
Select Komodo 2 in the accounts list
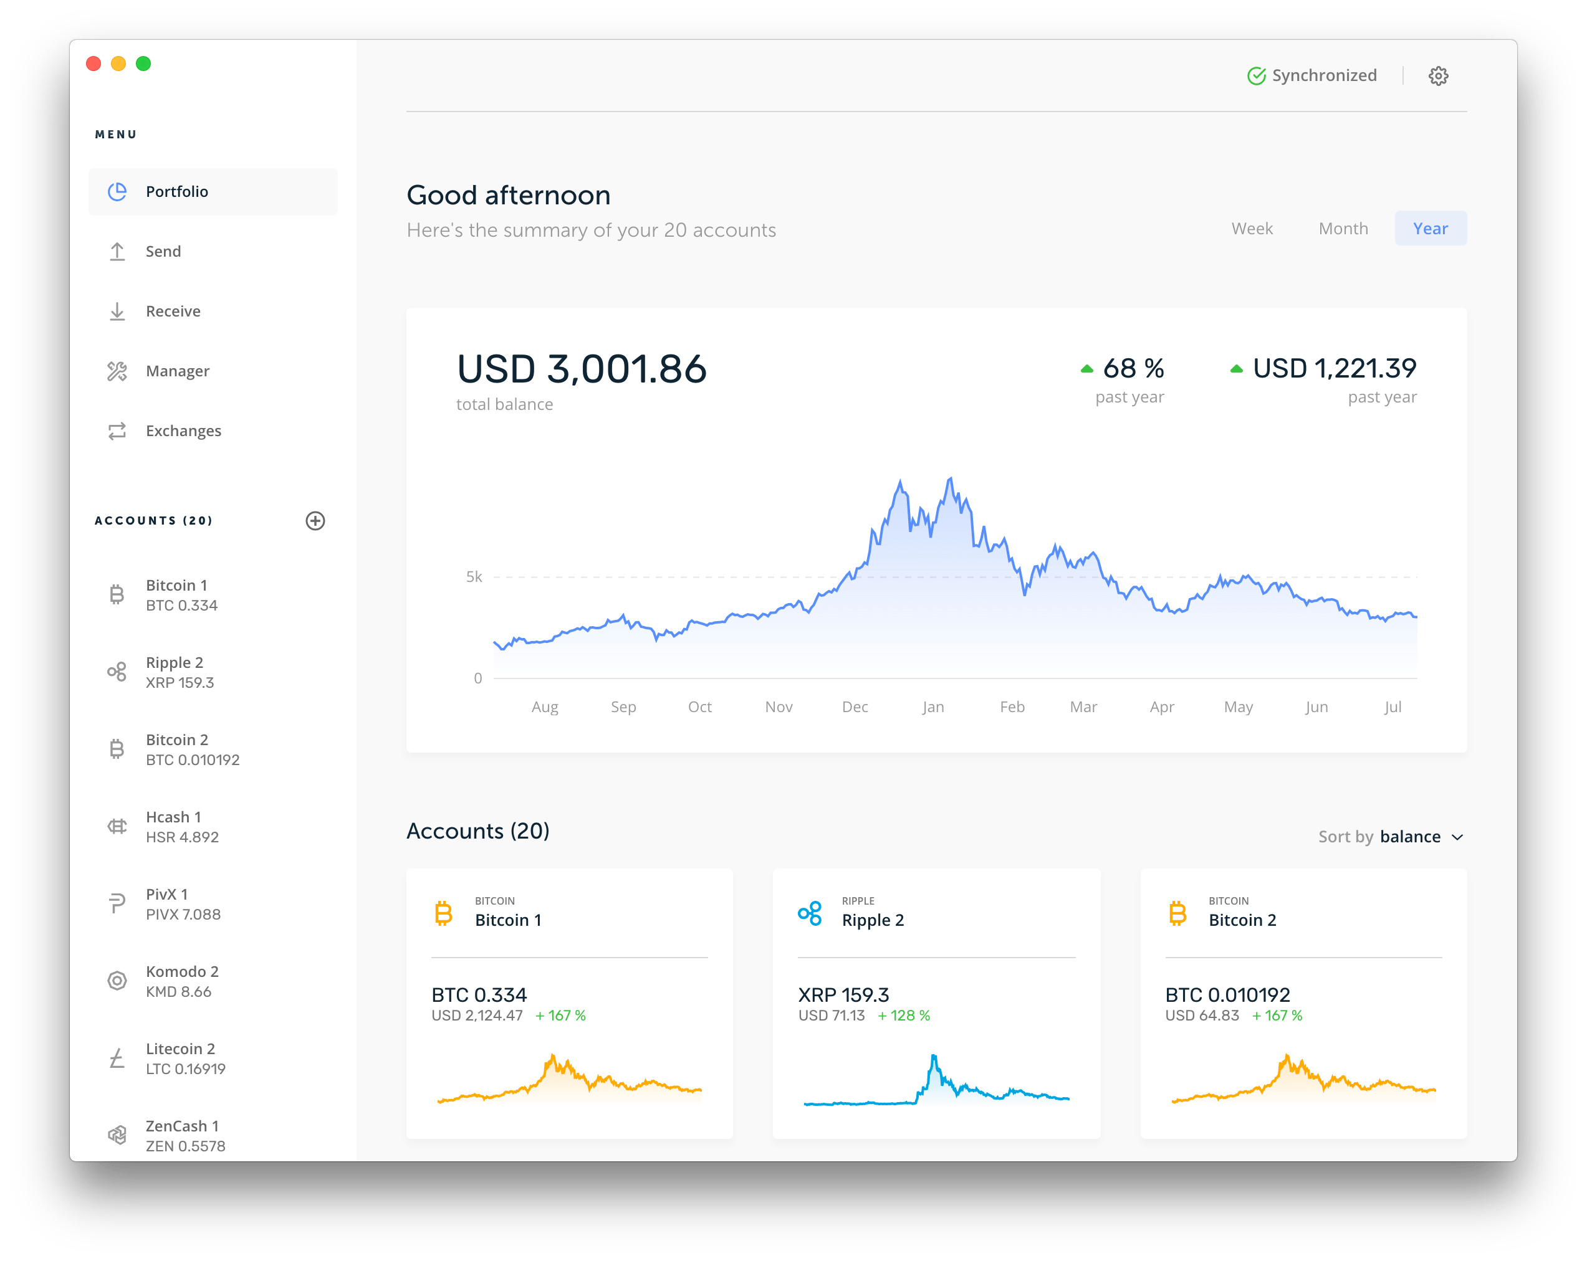point(182,981)
